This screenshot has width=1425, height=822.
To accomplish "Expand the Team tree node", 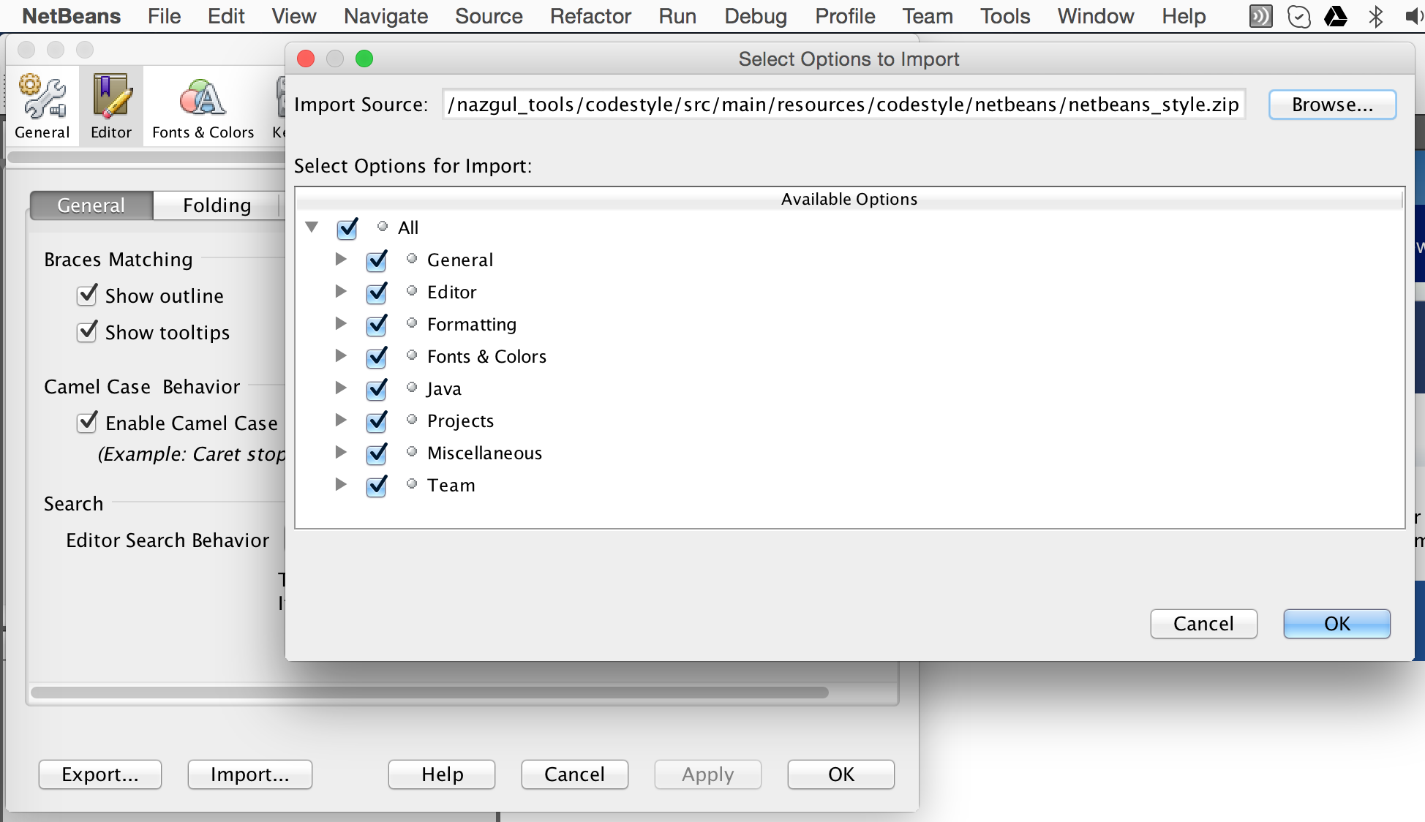I will [x=341, y=484].
